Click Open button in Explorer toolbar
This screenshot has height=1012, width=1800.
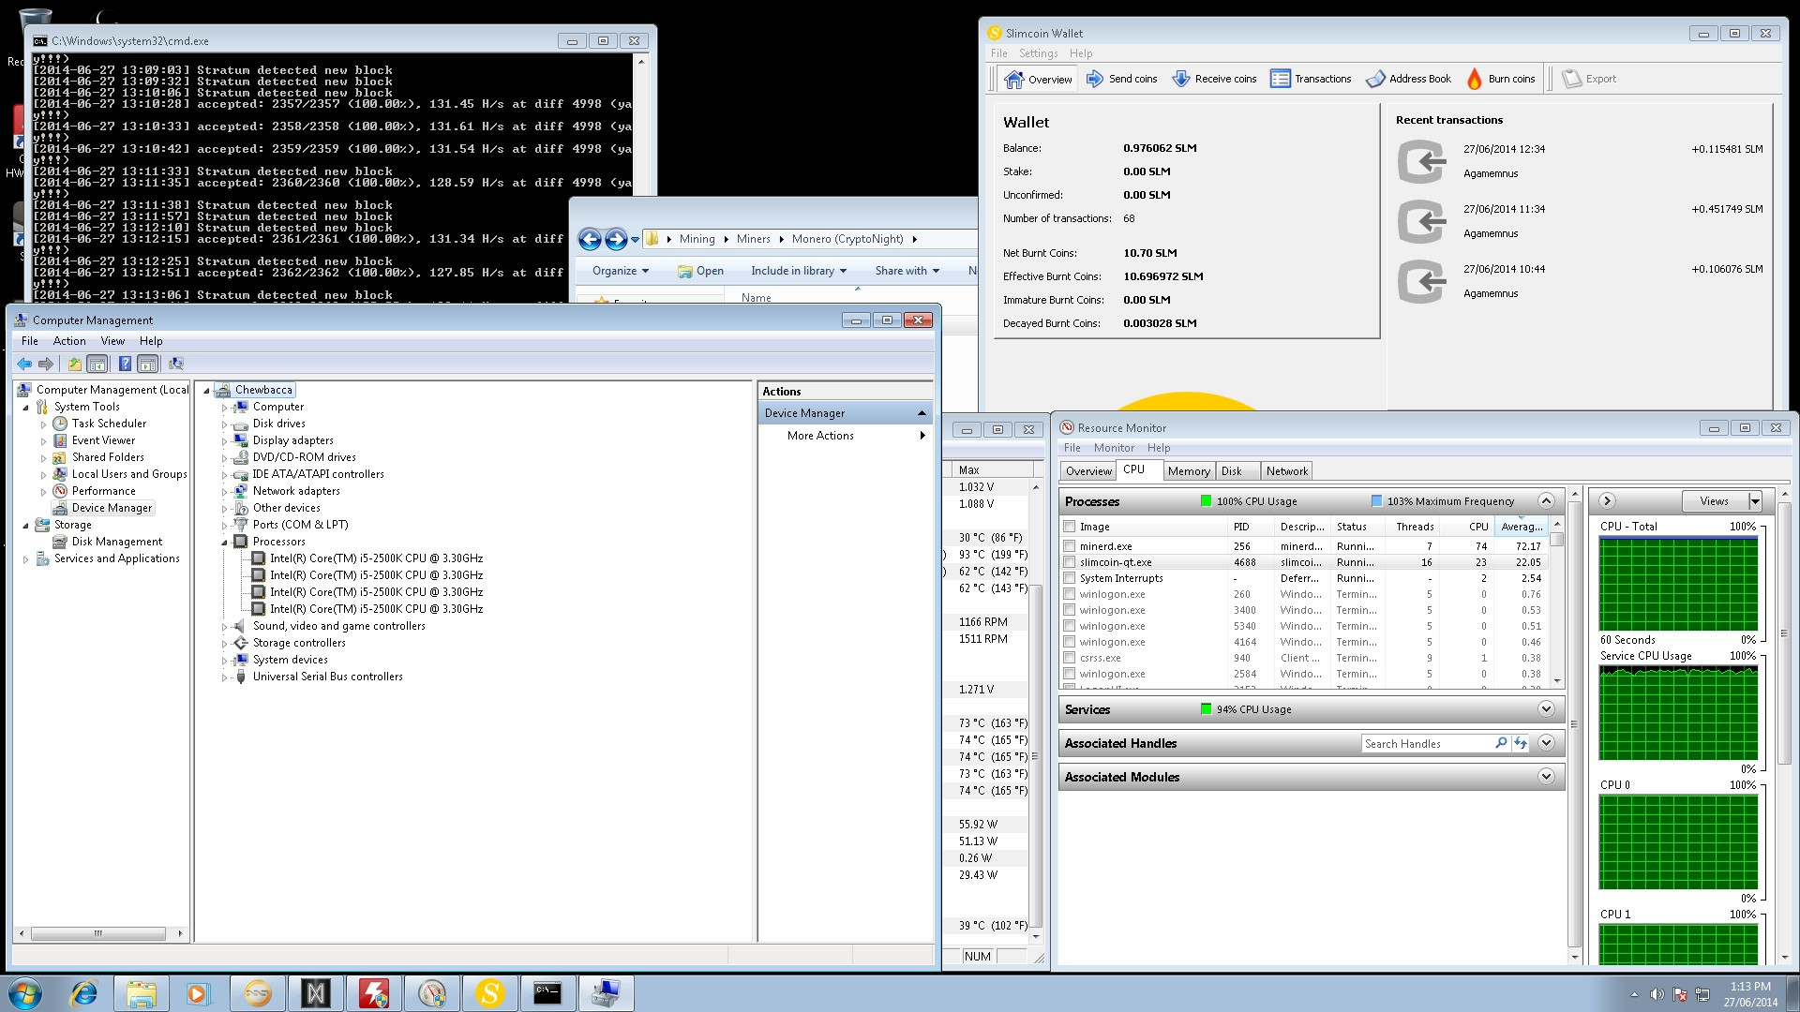point(700,271)
